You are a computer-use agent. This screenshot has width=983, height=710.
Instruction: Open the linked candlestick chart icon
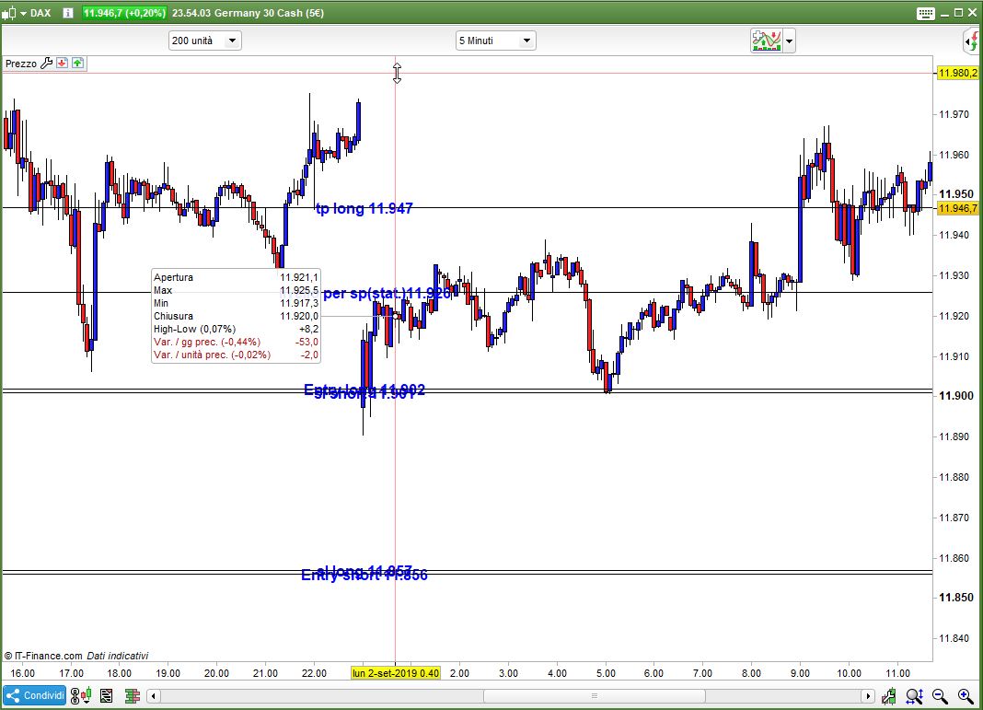coord(81,695)
